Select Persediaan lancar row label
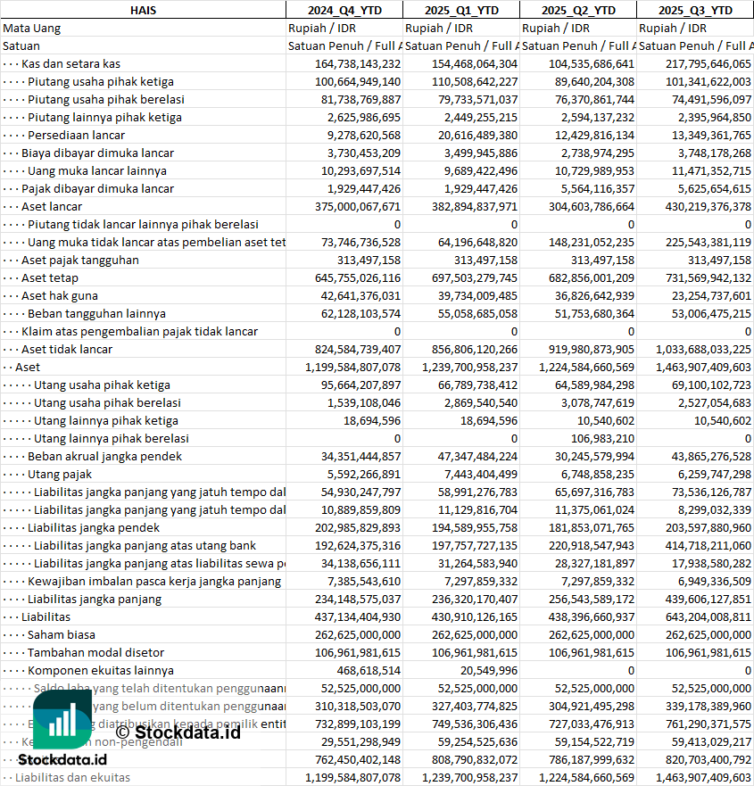 (76, 136)
